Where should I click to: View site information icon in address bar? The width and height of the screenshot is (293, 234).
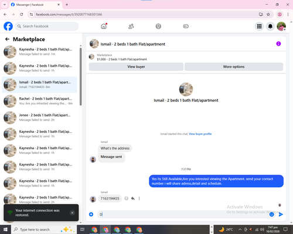31,15
